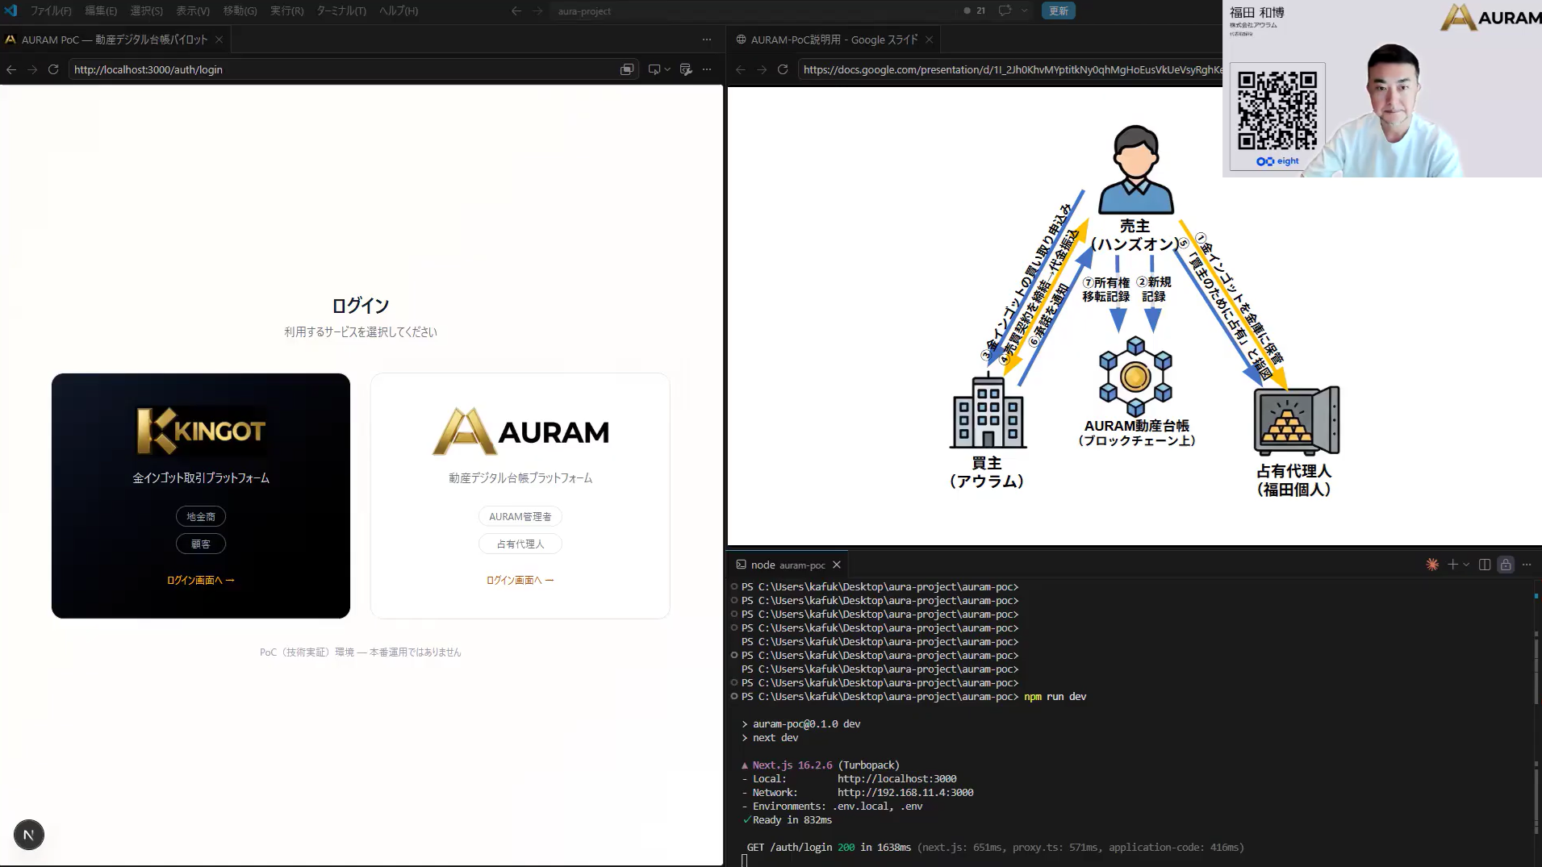Image resolution: width=1542 pixels, height=867 pixels.
Task: Click the localhost:3000/auth/login address bar
Action: [342, 69]
